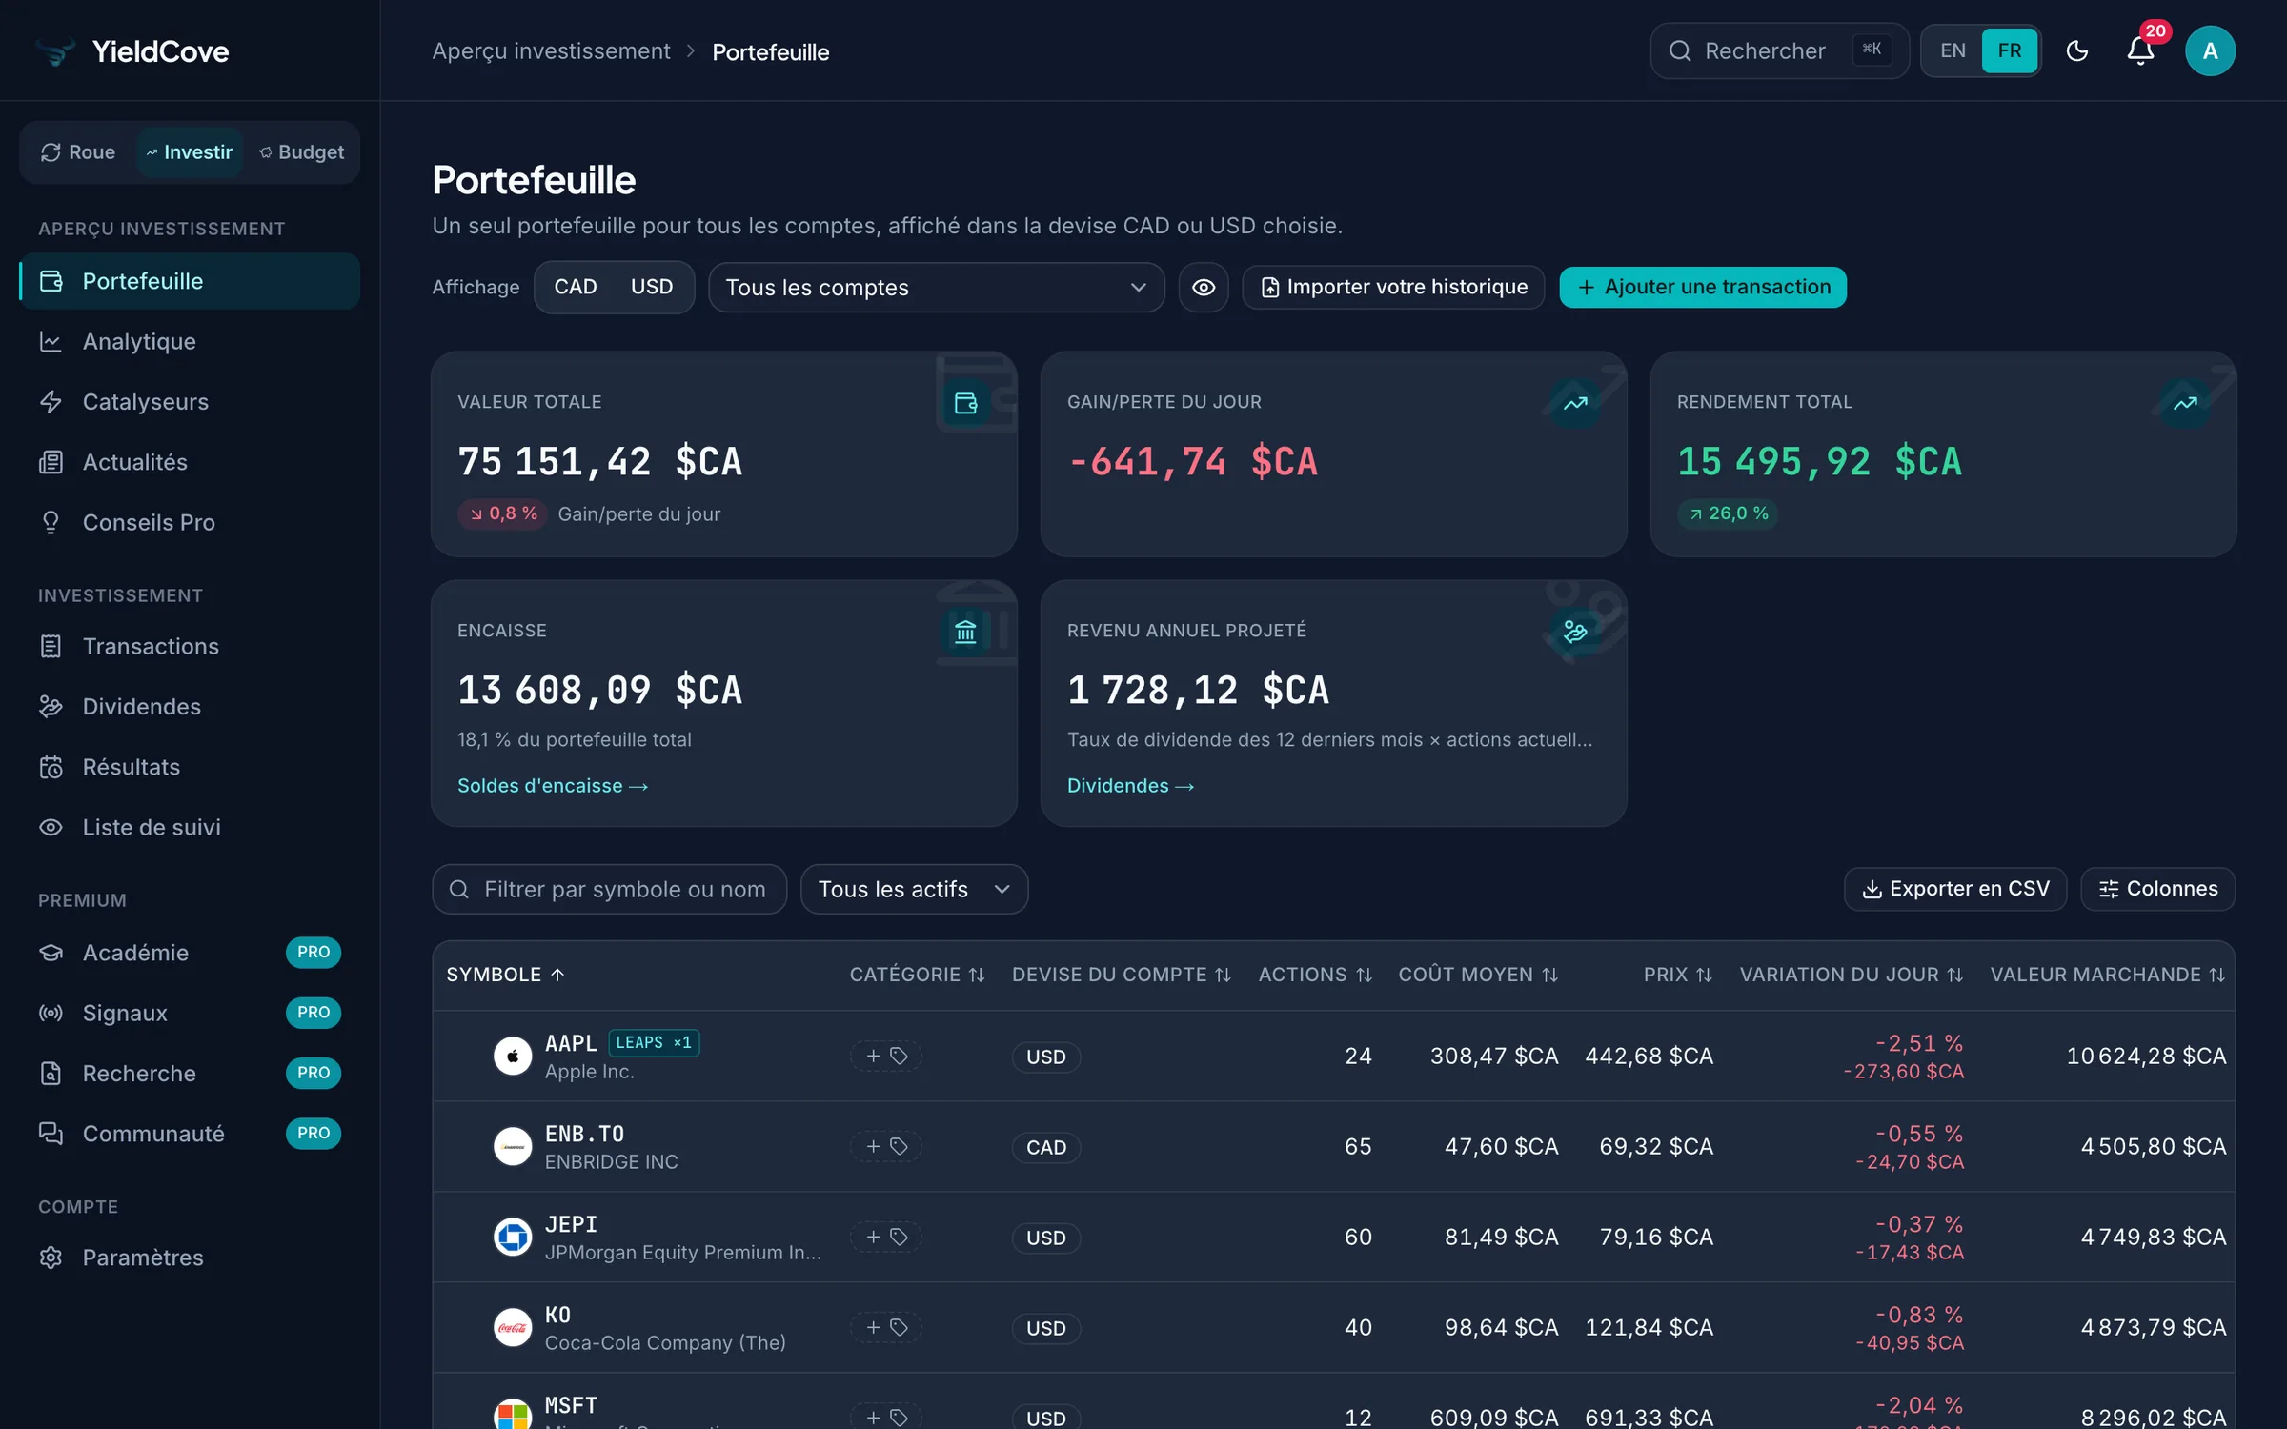The image size is (2287, 1429).
Task: Switch to the Roue tab
Action: tap(78, 152)
